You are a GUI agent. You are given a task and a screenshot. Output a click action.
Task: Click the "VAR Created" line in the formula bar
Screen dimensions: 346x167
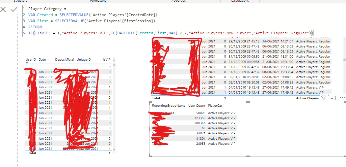(x=93, y=15)
